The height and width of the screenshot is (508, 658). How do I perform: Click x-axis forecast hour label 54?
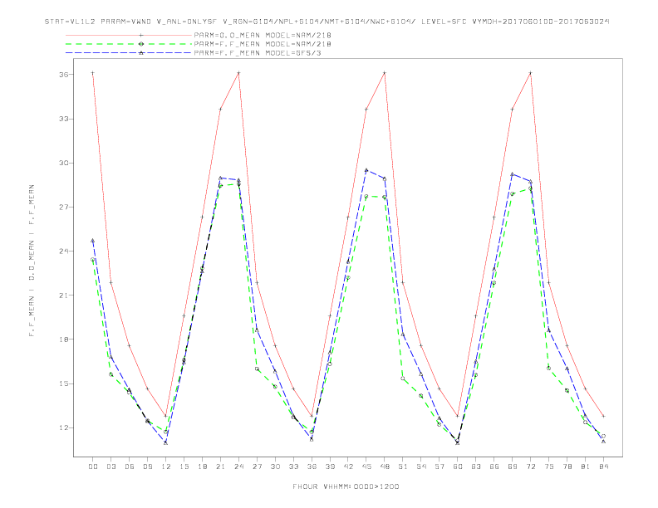click(421, 466)
